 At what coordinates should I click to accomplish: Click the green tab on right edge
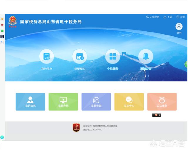click(186, 64)
